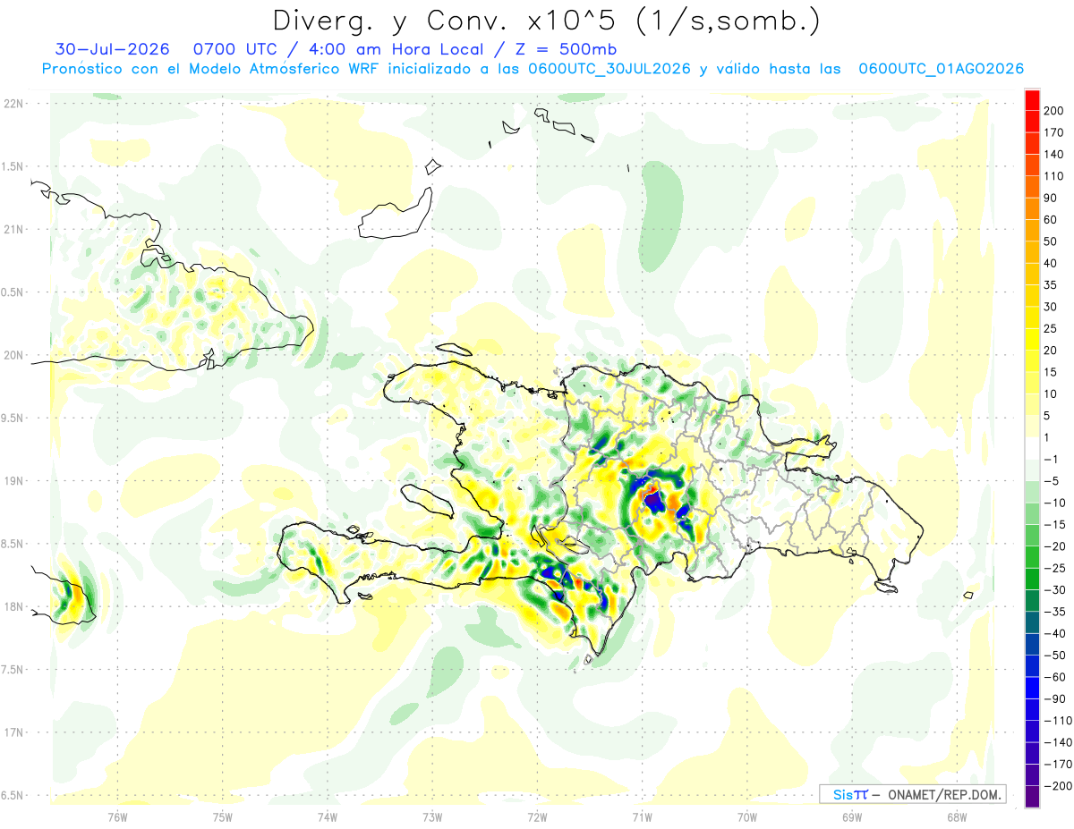Click the '21N' latitude axis label
The image size is (1074, 829).
coord(13,229)
